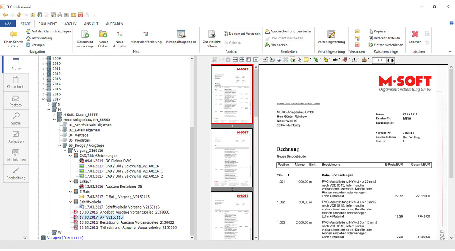Create Neuer Ordner from the ribbon
Screen dimensions: 455x251
(103, 38)
